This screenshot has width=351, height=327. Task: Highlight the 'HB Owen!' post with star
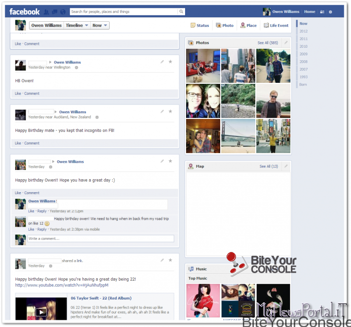(170, 62)
